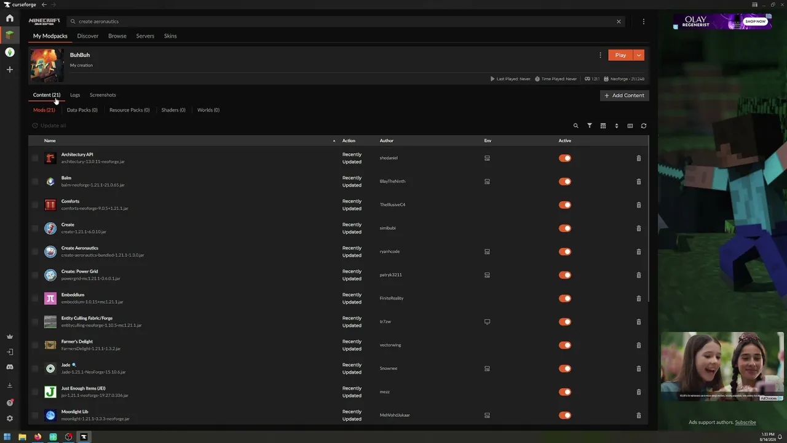Click the Subscribe link
The height and width of the screenshot is (443, 787).
click(745, 422)
